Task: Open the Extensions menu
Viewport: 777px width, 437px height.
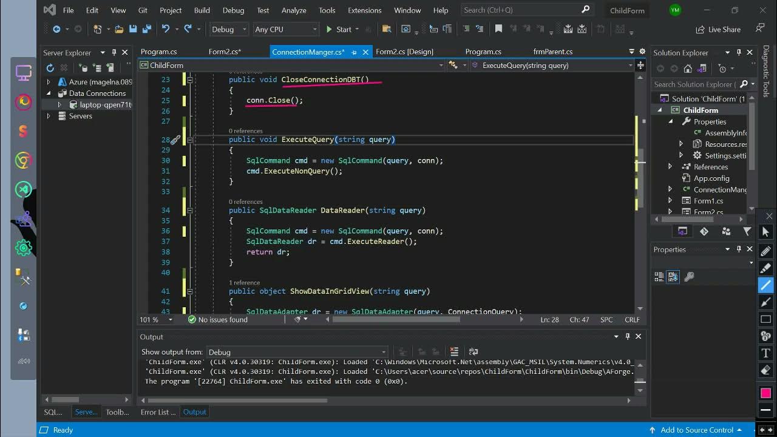Action: 364,10
